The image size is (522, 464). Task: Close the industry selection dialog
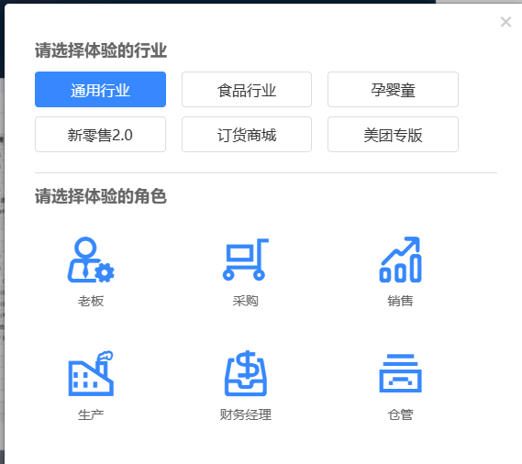click(x=505, y=22)
